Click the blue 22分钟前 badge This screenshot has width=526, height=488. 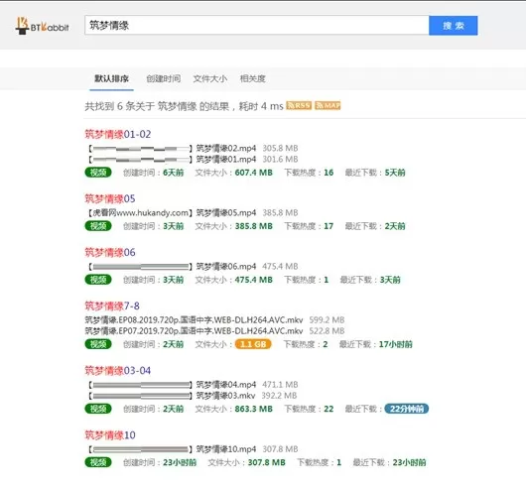[407, 409]
